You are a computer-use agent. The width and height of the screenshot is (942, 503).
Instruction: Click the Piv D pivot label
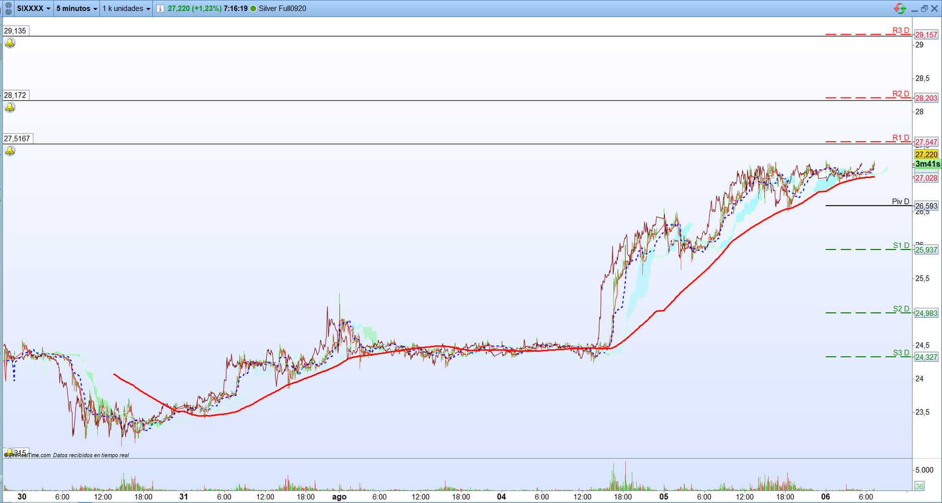[x=901, y=202]
